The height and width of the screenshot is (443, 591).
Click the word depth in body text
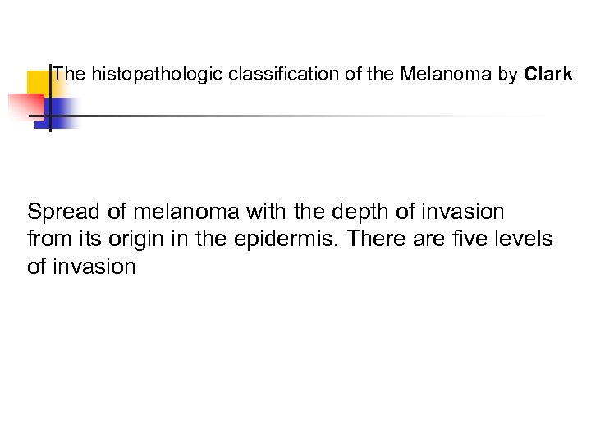pos(360,212)
